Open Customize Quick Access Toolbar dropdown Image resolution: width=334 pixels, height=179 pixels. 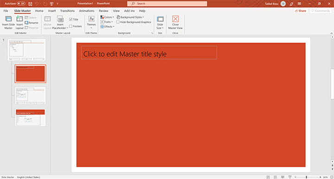pos(58,4)
